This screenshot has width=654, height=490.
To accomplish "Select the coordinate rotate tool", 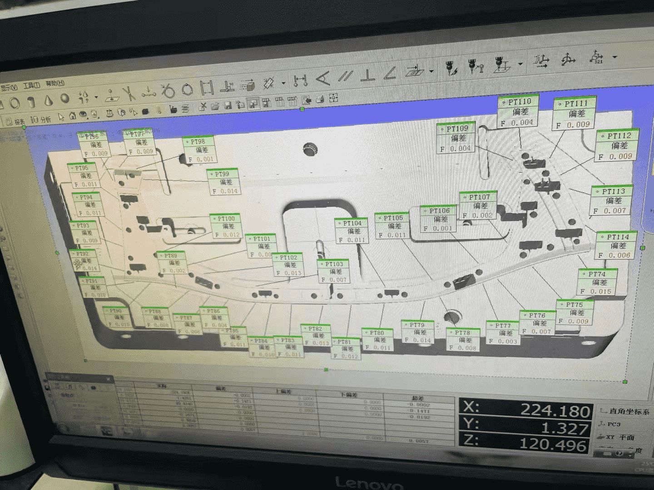I will 568,59.
